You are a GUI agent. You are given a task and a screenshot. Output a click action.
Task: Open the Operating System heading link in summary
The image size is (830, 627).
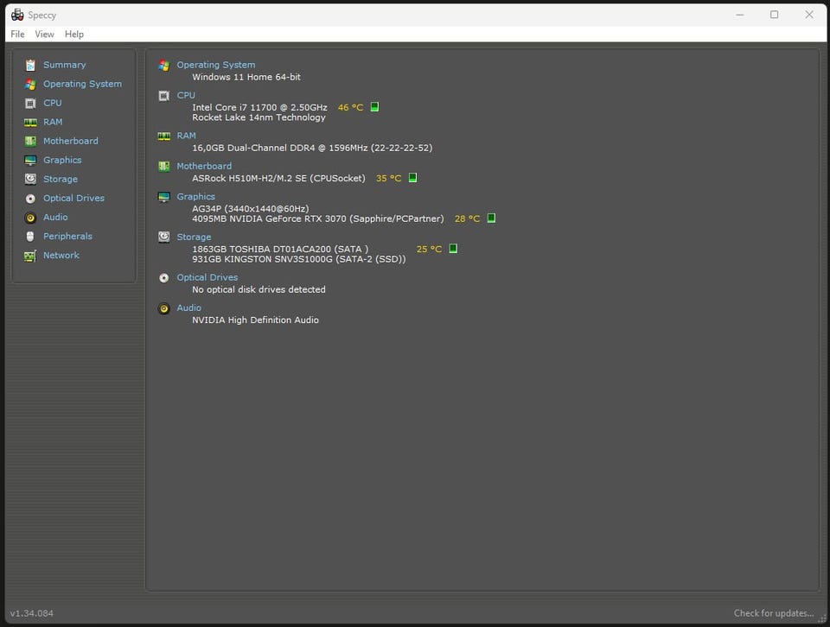pyautogui.click(x=216, y=65)
